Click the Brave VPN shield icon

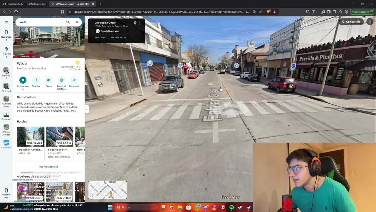pyautogui.click(x=346, y=12)
